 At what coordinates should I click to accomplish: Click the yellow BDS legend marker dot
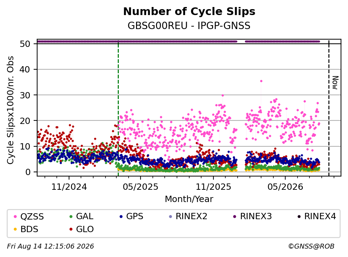(x=15, y=229)
